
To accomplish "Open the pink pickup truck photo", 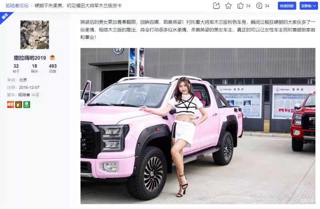I will [198, 126].
